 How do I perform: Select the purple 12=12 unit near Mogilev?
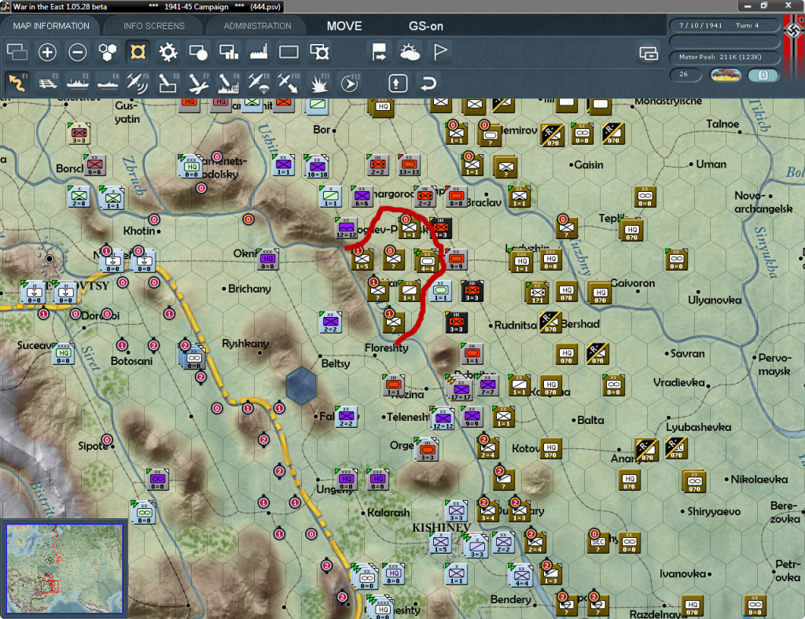click(x=346, y=228)
